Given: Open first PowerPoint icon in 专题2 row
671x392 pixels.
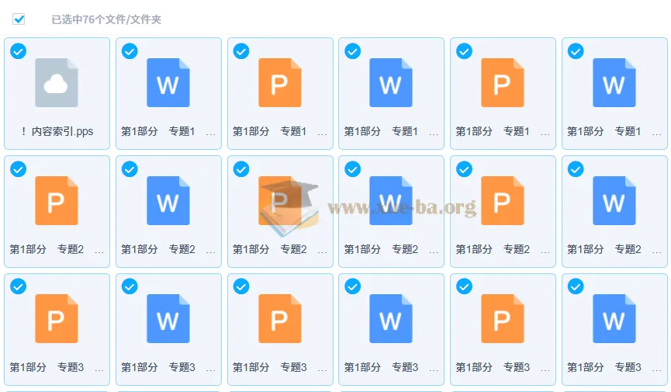Looking at the screenshot, I should click(57, 201).
